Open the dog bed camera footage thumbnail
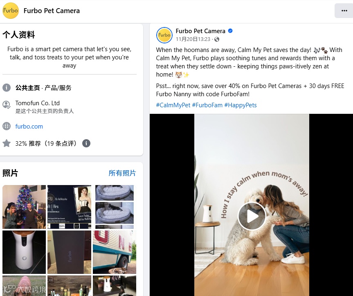 (115, 207)
